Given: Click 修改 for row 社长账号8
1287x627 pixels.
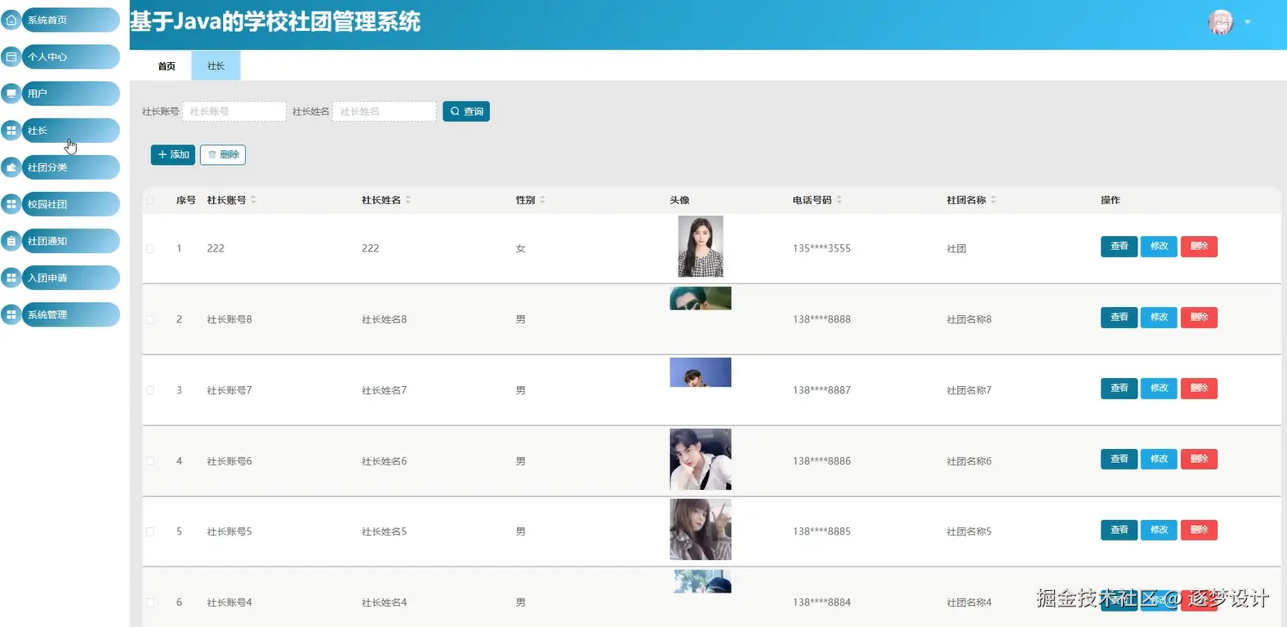Looking at the screenshot, I should pos(1159,318).
